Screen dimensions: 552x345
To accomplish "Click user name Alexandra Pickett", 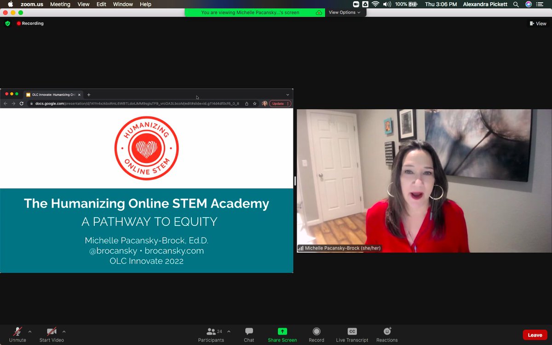I will pos(485,4).
